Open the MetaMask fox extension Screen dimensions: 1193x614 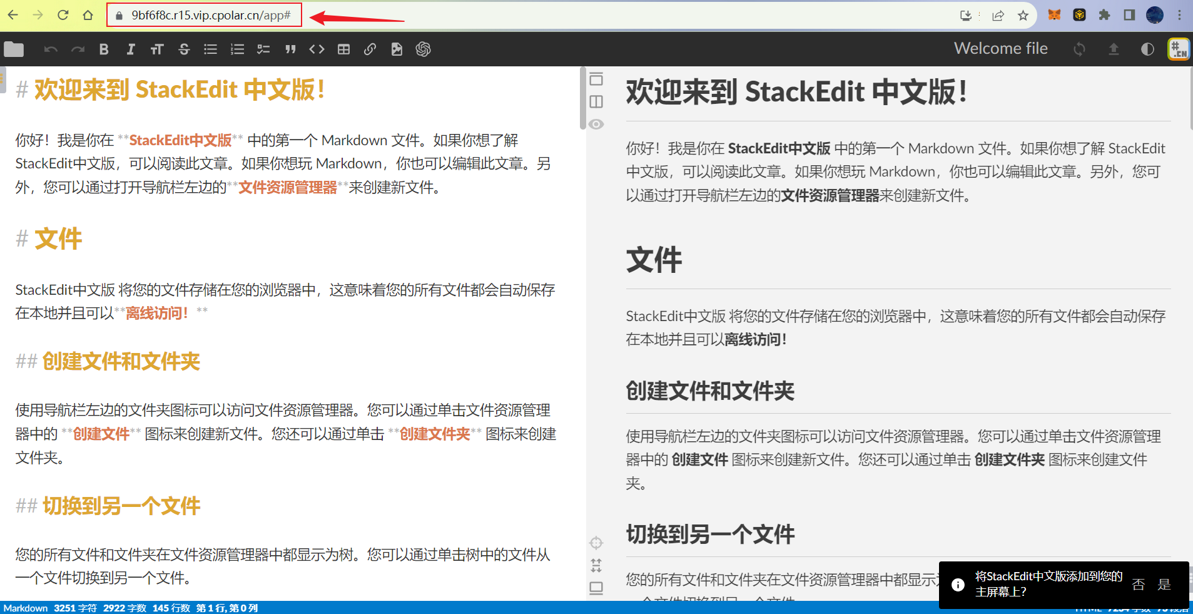pyautogui.click(x=1054, y=15)
